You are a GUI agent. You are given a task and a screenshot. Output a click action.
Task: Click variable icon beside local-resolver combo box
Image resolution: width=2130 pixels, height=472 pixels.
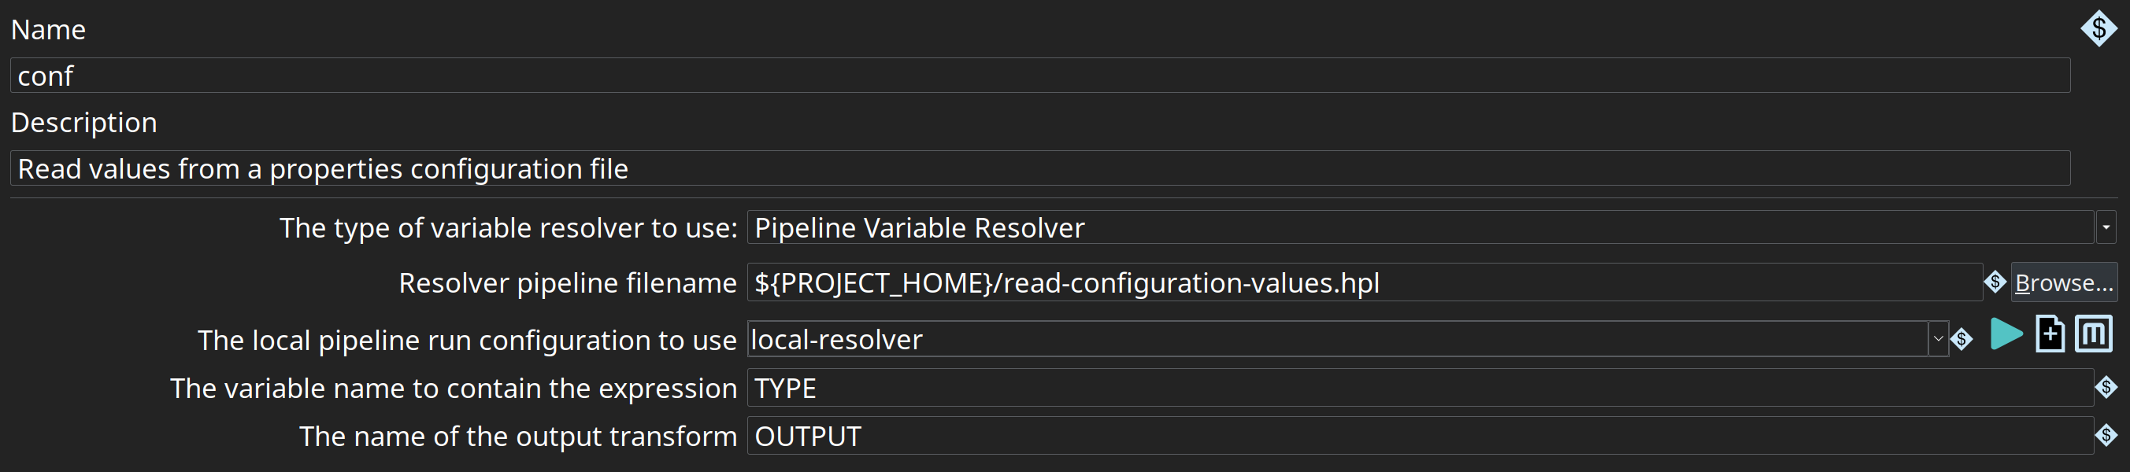[x=1961, y=339]
